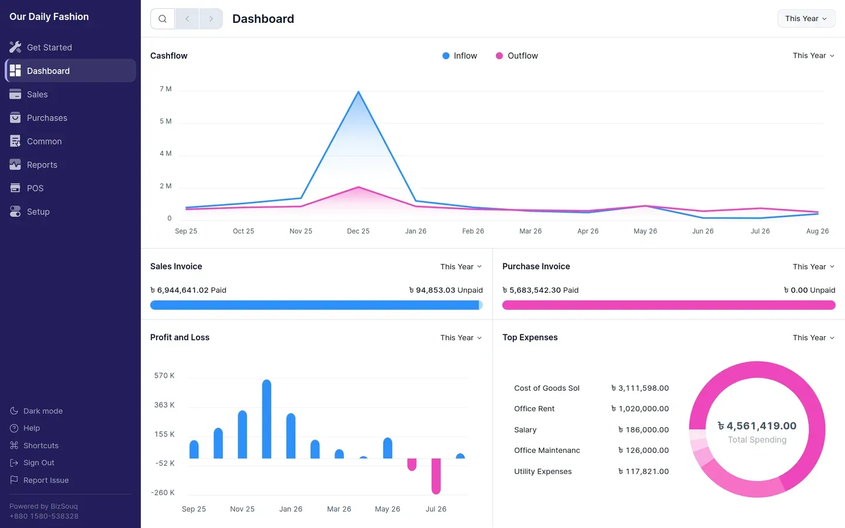The image size is (845, 528).
Task: Click the phone number +880 1580-538328
Action: 44,516
